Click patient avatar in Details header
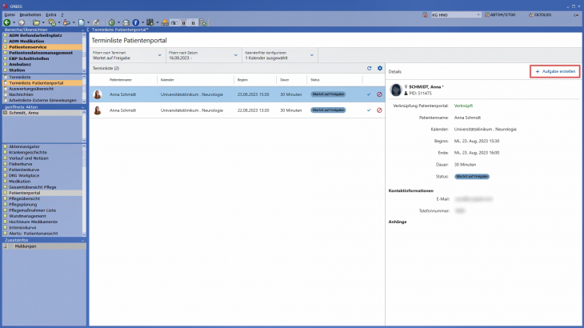The image size is (584, 328). coord(396,89)
